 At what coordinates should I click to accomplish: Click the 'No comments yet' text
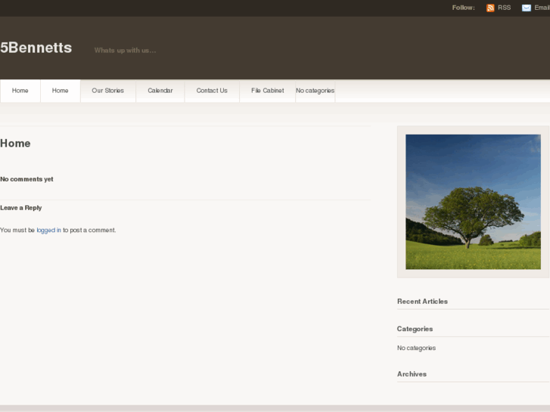[26, 179]
